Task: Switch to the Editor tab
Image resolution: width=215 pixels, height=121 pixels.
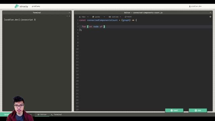Action: (x=42, y=114)
